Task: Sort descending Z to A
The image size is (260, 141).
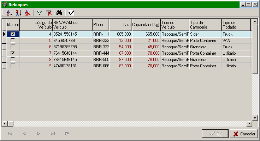Action: [x=19, y=13]
